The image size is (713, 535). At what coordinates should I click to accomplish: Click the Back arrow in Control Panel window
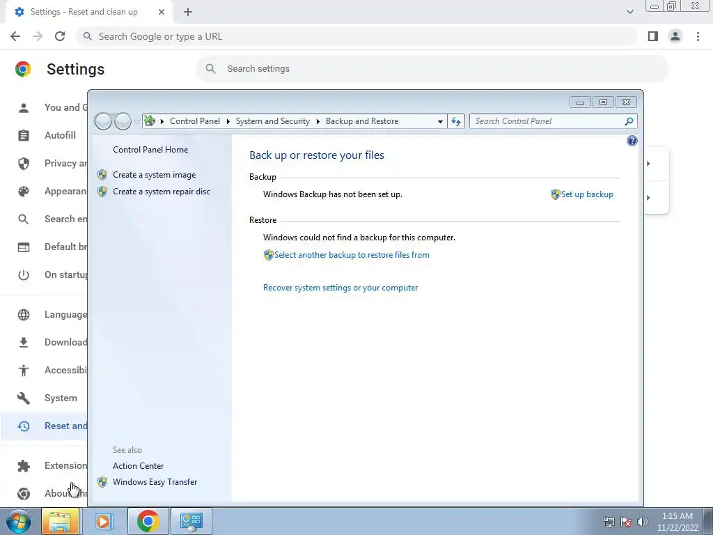103,121
